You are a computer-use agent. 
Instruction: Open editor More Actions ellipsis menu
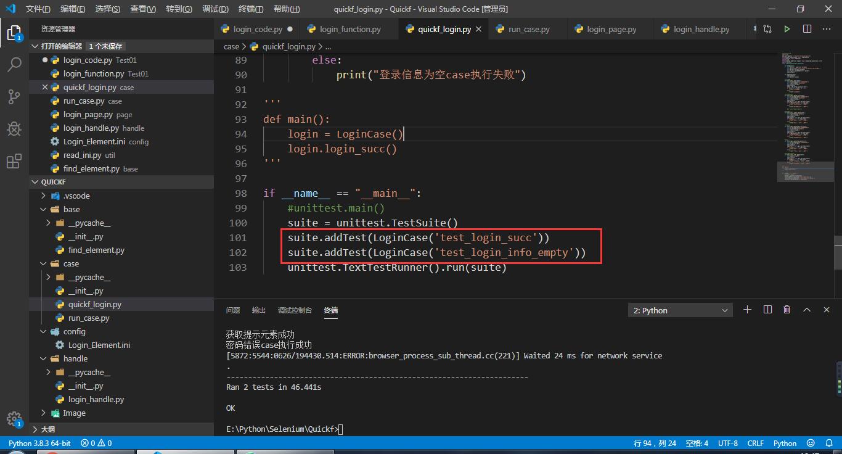coord(827,29)
